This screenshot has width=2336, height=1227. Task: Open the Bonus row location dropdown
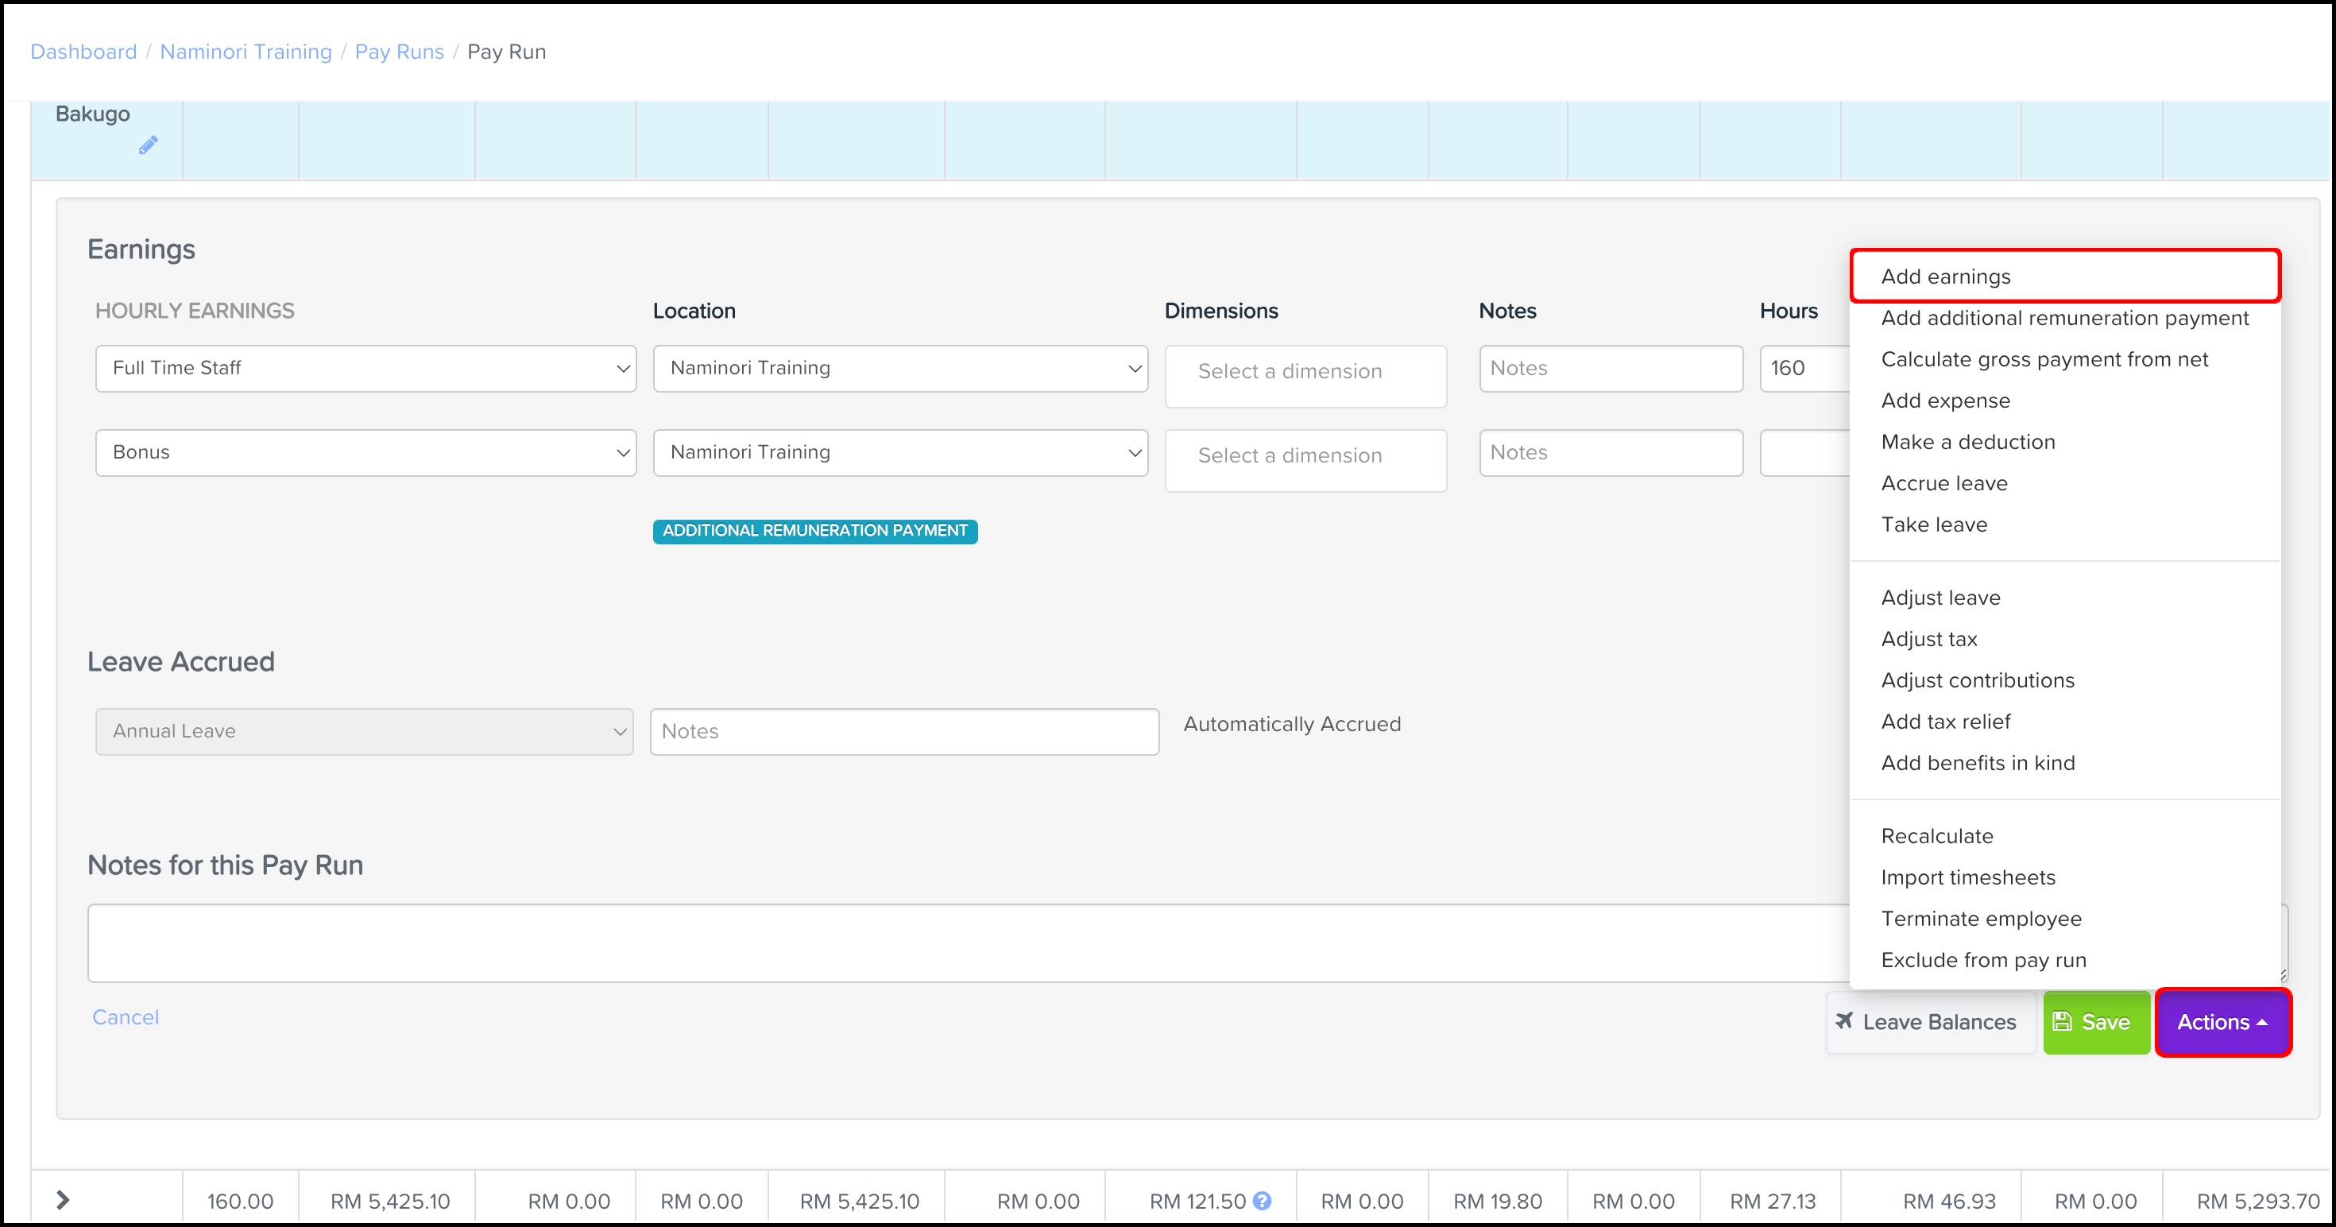[x=899, y=452]
